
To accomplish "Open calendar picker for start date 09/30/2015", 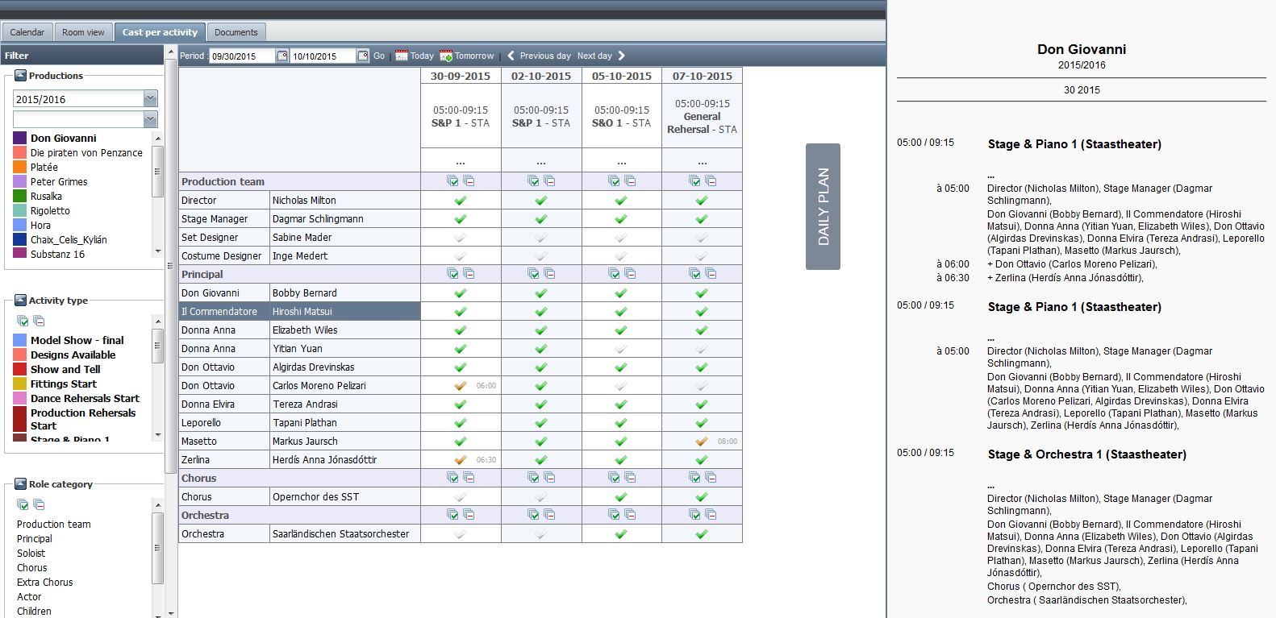I will [x=282, y=56].
